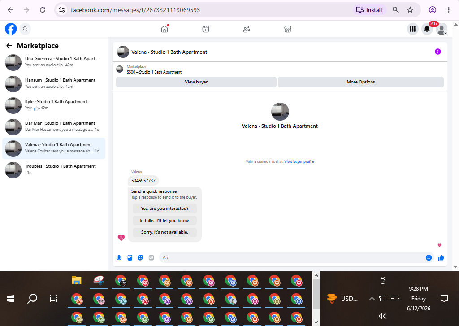Open the Troubles conversation

[54, 170]
